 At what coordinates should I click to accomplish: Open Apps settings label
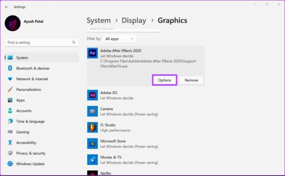click(x=20, y=100)
